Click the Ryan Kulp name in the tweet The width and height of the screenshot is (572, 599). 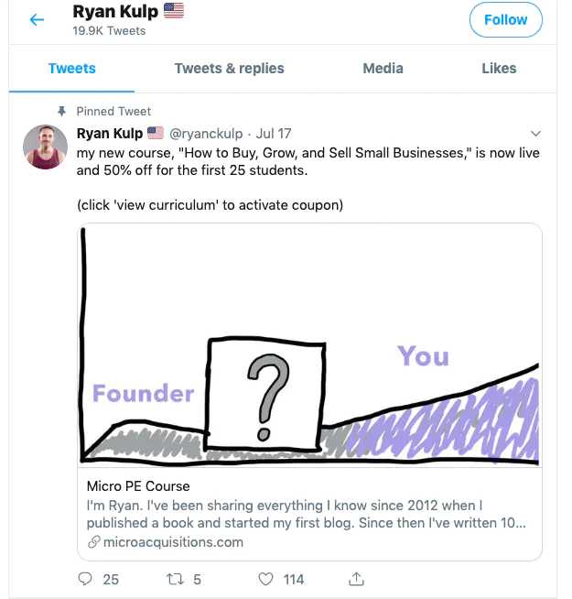click(x=109, y=134)
